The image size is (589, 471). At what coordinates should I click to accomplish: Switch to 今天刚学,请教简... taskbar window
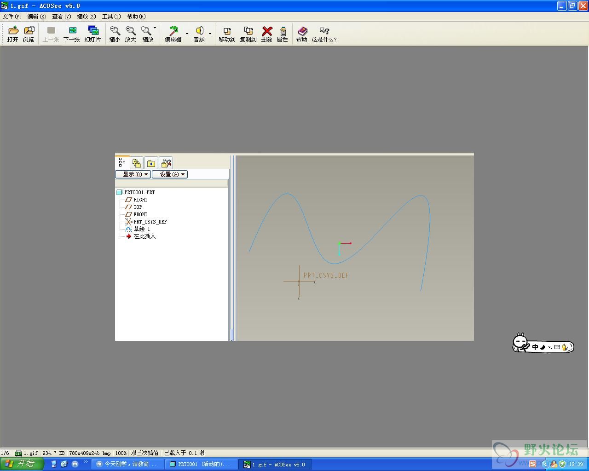pos(128,465)
